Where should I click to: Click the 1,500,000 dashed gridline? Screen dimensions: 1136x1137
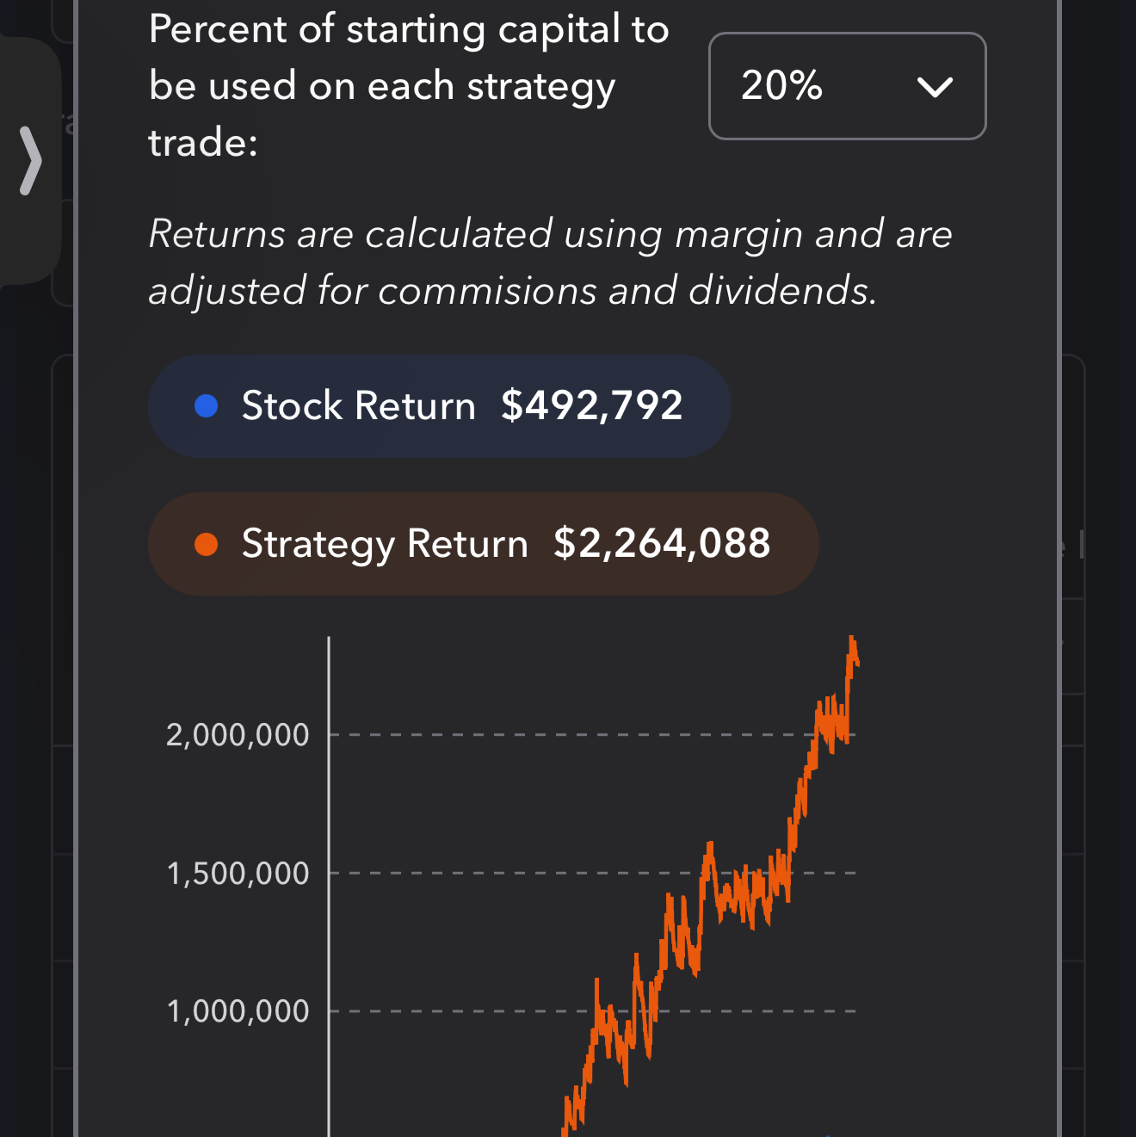(x=516, y=874)
